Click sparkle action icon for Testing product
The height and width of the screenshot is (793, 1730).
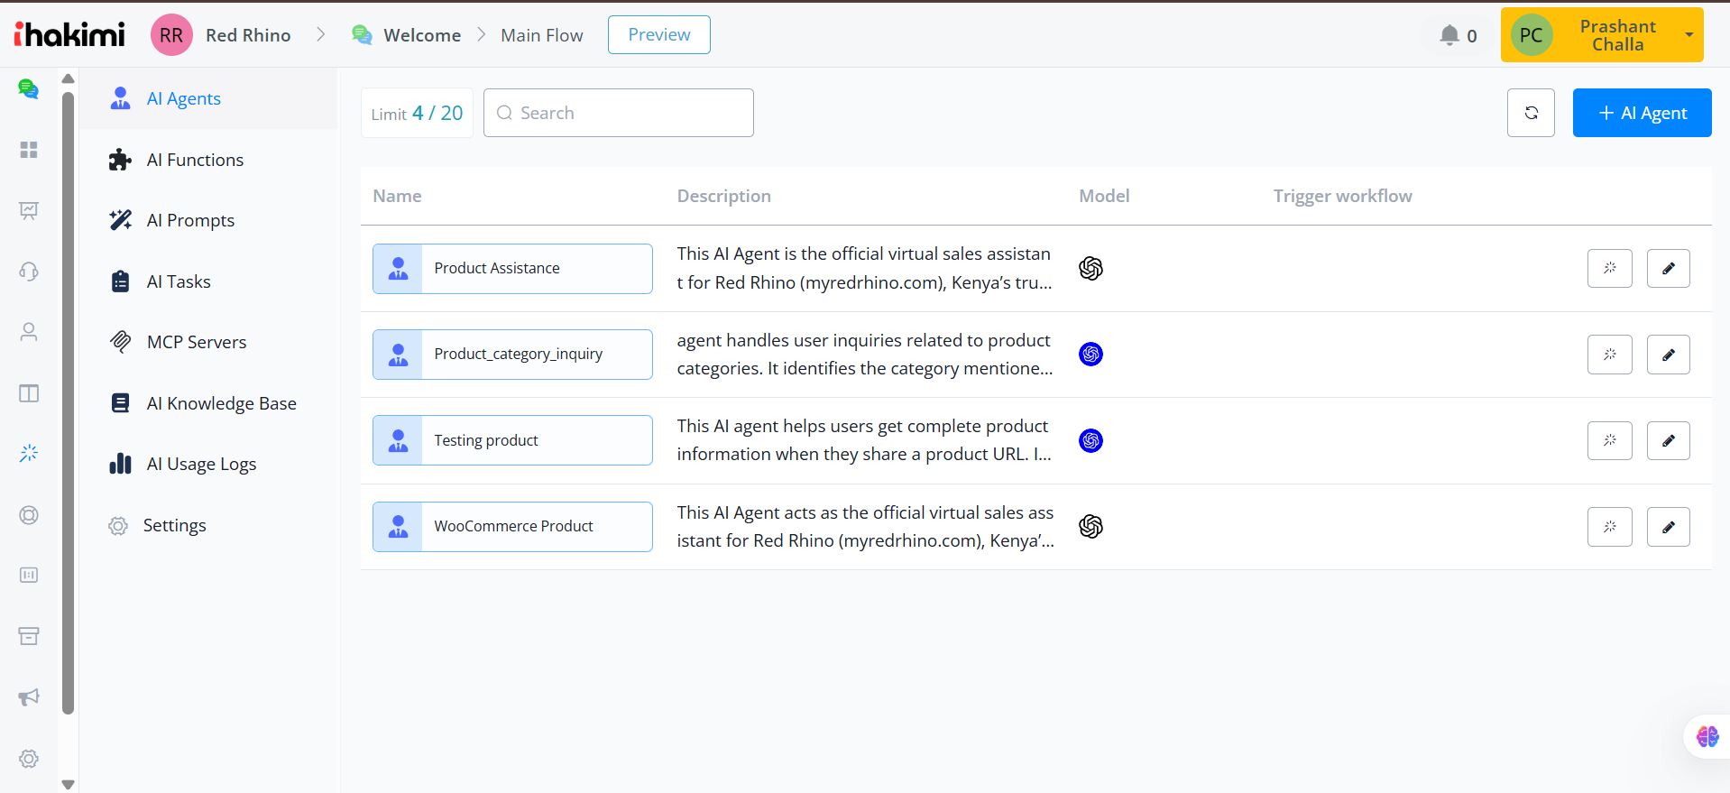[1609, 440]
